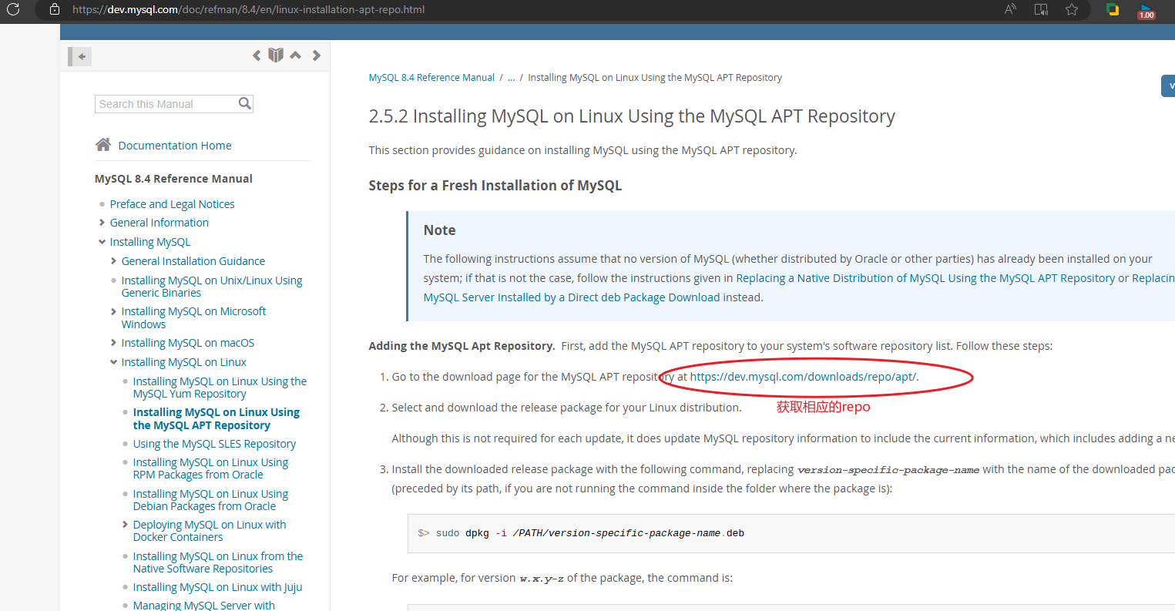Open General Information in sidebar
Screen dimensions: 1175x611
[159, 223]
